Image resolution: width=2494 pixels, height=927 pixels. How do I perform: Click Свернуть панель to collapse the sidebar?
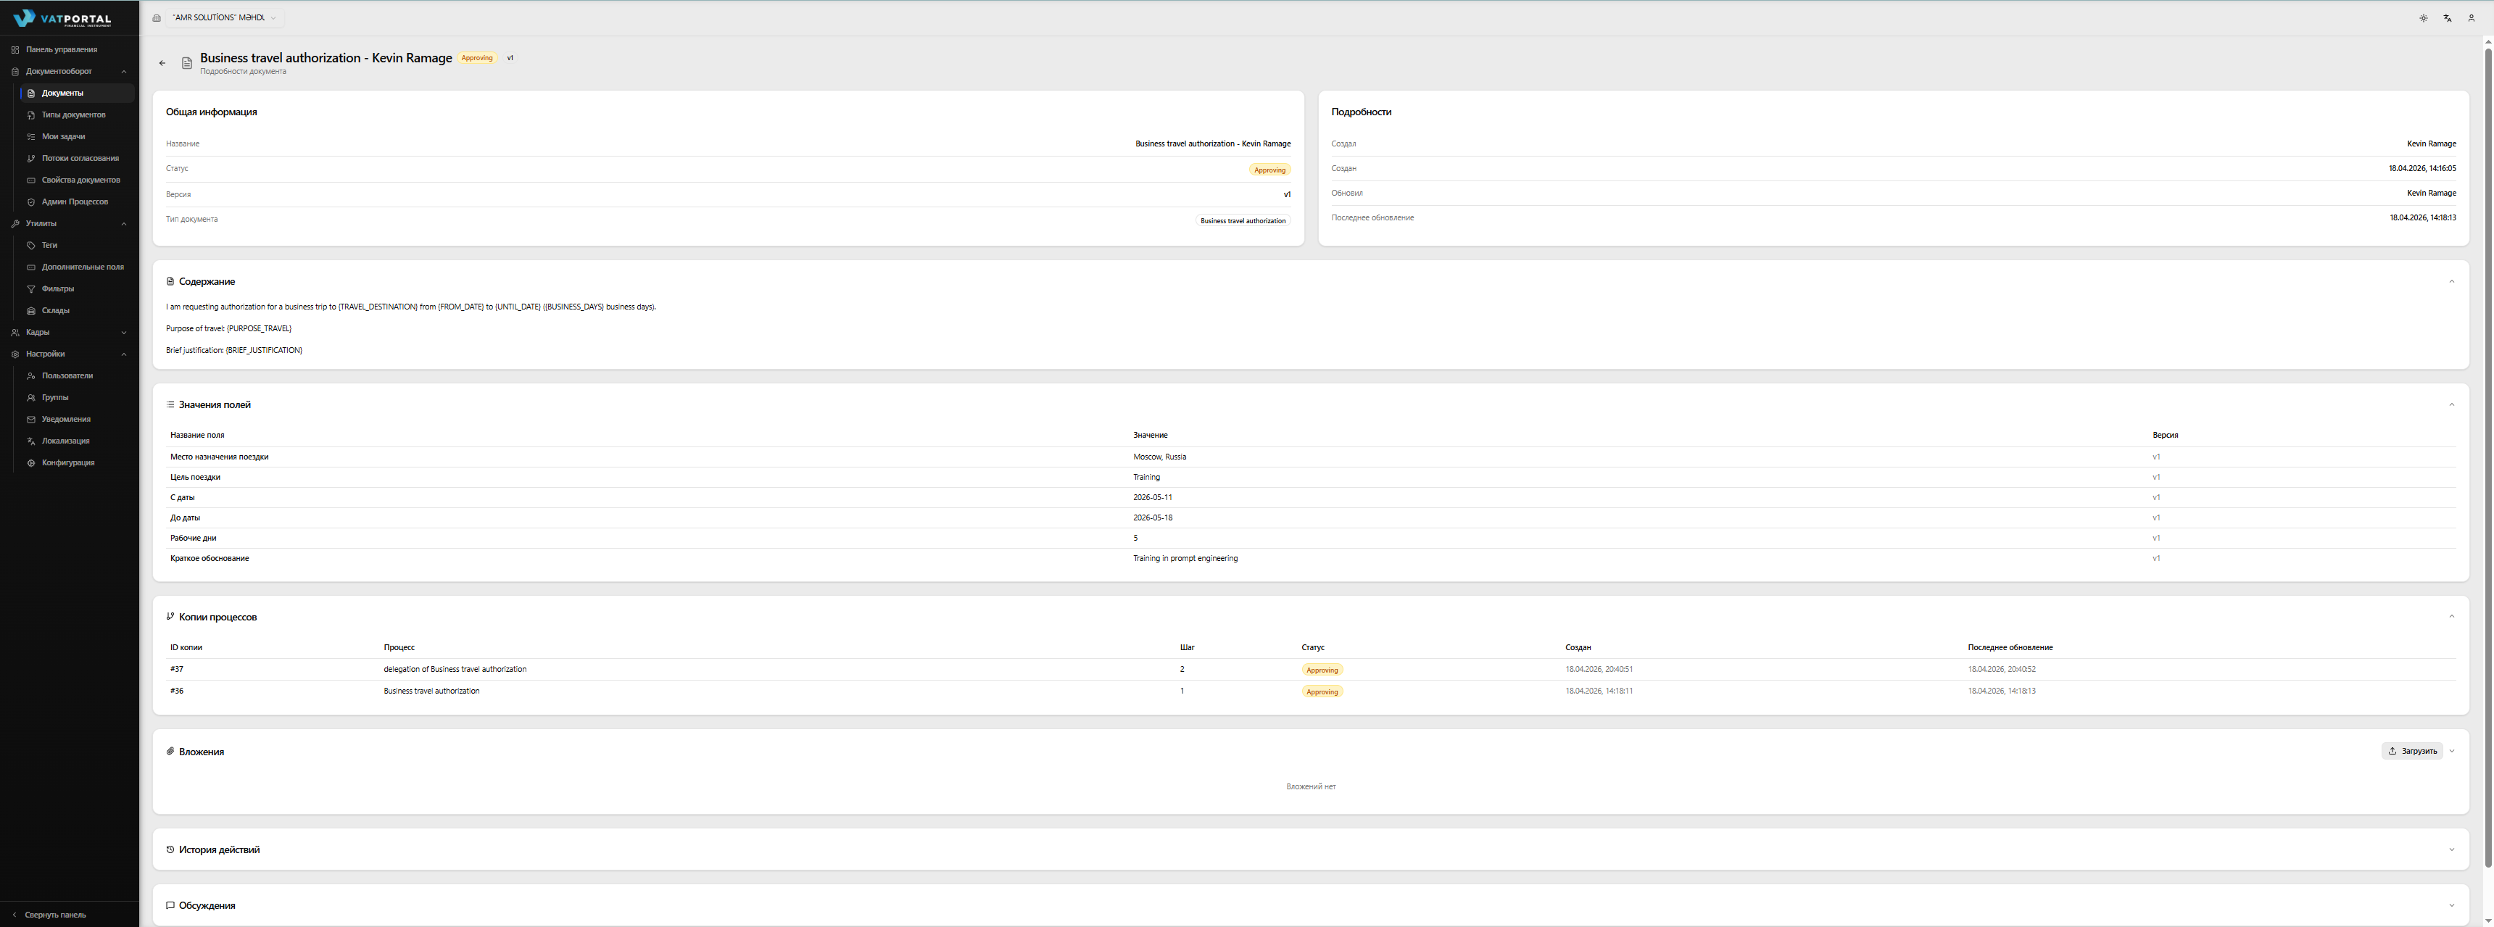(x=54, y=915)
